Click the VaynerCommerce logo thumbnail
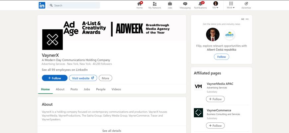This screenshot has height=133, width=289. click(198, 113)
